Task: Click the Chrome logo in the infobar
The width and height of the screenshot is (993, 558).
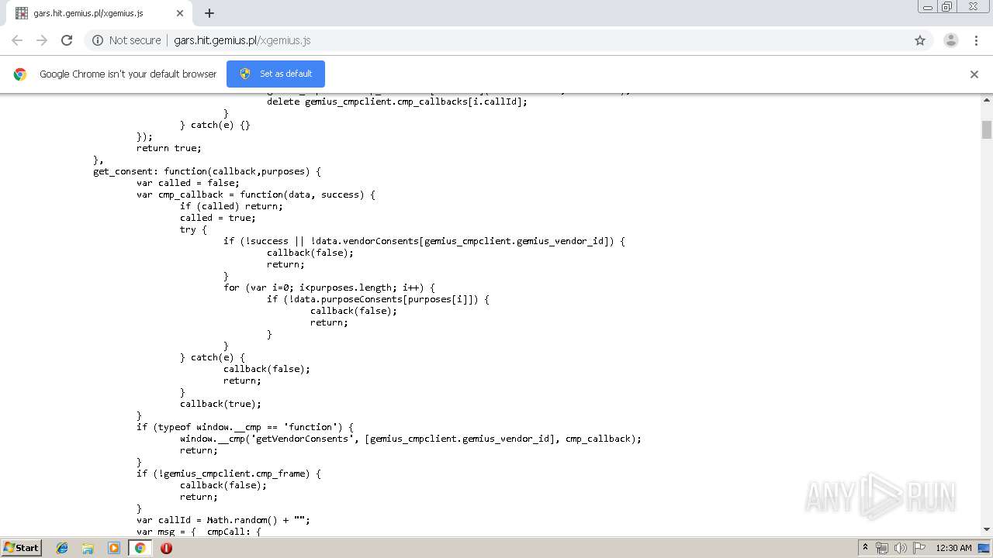Action: [20, 74]
